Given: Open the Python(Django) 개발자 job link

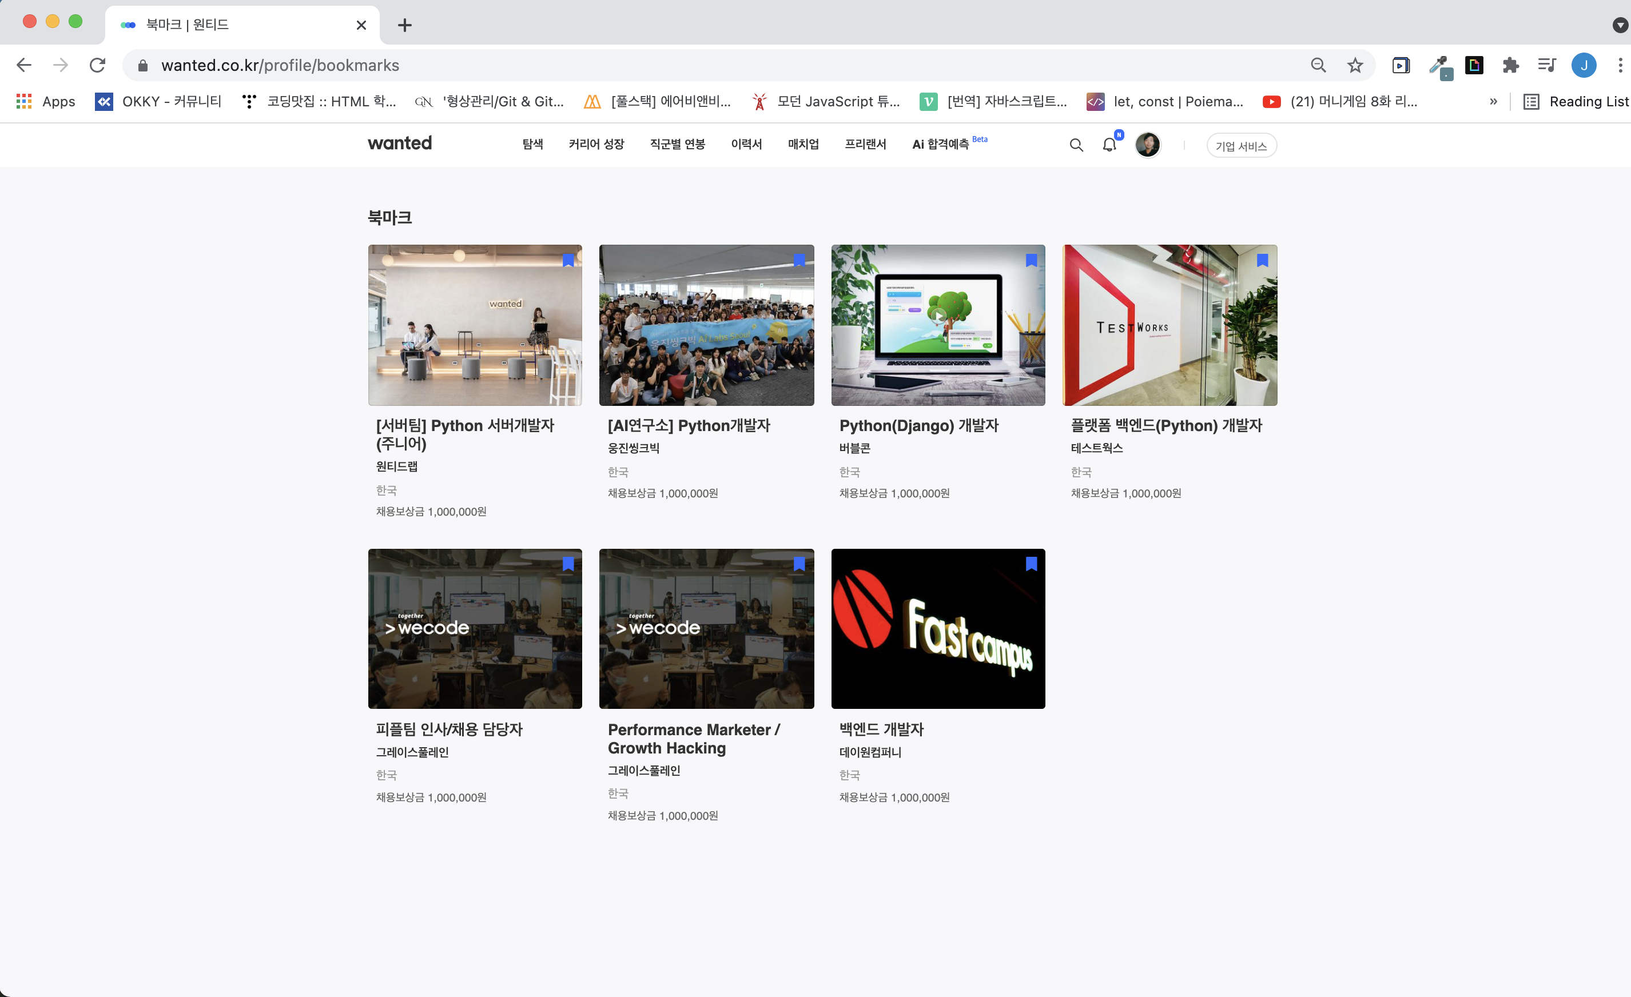Looking at the screenshot, I should (x=918, y=425).
